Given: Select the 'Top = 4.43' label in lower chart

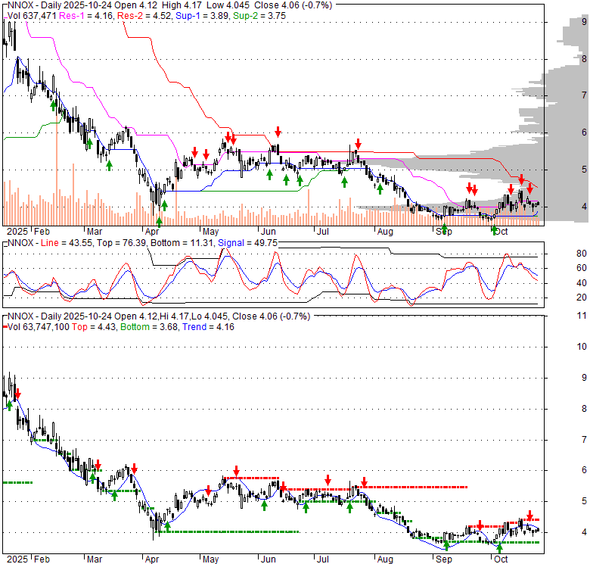Looking at the screenshot, I should click(94, 327).
